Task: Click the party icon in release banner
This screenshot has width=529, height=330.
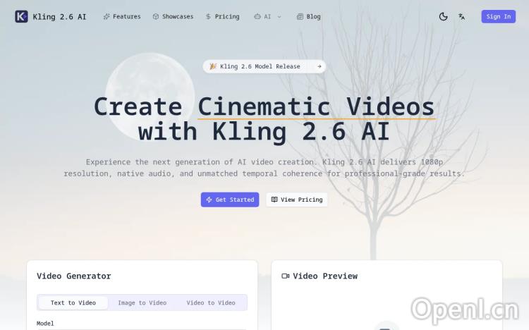Action: 213,66
